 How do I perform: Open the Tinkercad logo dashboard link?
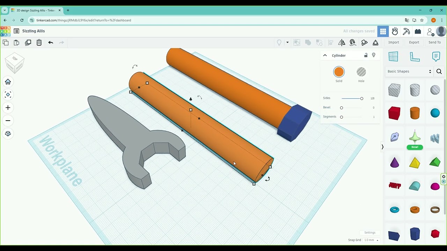click(x=5, y=31)
